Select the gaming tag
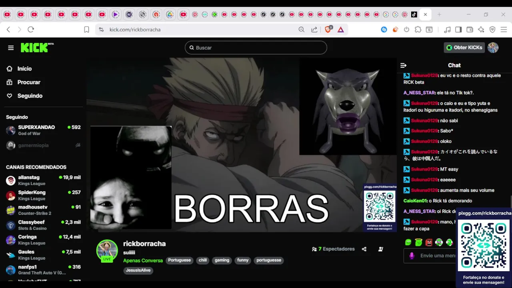512x288 pixels. (222, 260)
